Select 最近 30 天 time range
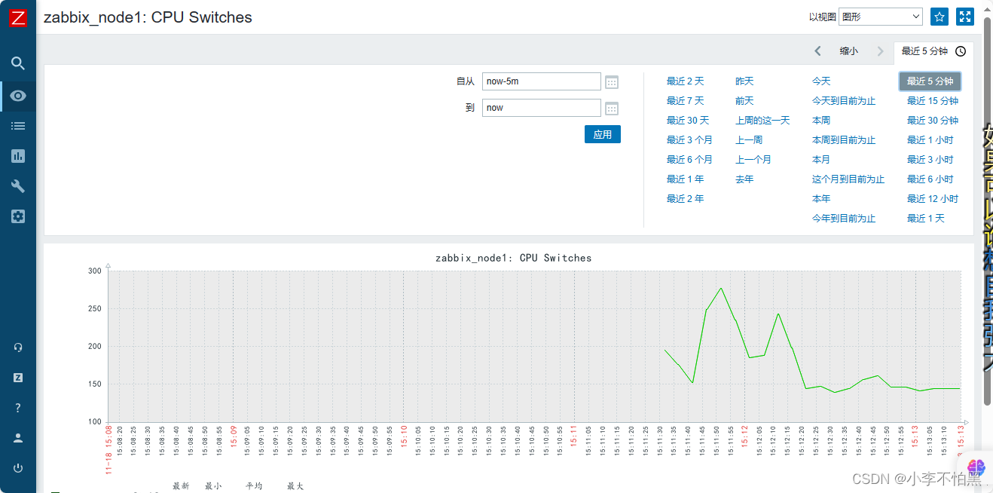Viewport: 993px width, 493px height. coord(688,121)
